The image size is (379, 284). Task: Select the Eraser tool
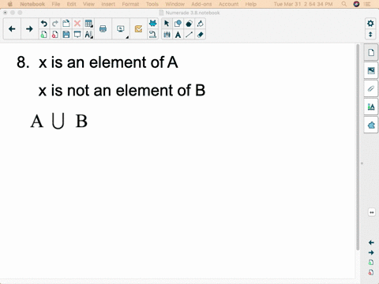(200, 35)
